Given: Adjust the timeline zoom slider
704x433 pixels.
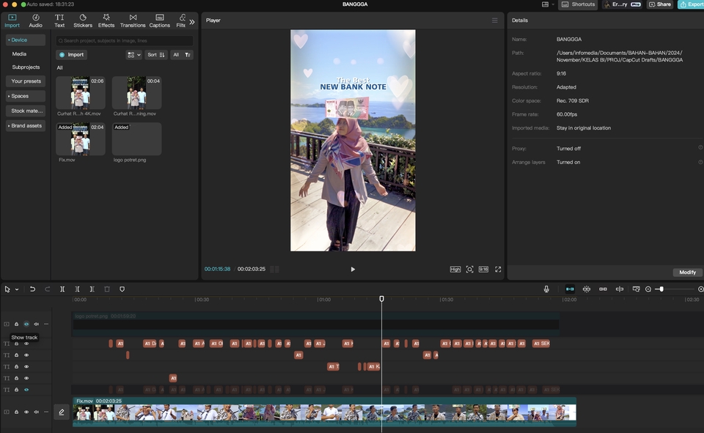Looking at the screenshot, I should 660,289.
